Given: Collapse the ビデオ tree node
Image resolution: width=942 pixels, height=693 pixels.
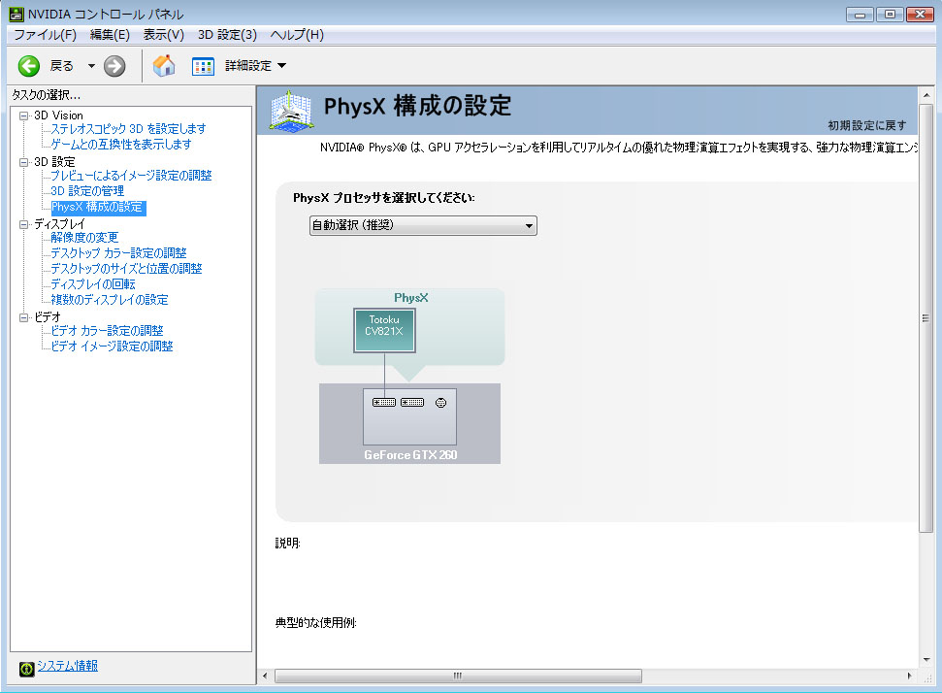Looking at the screenshot, I should pos(24,317).
